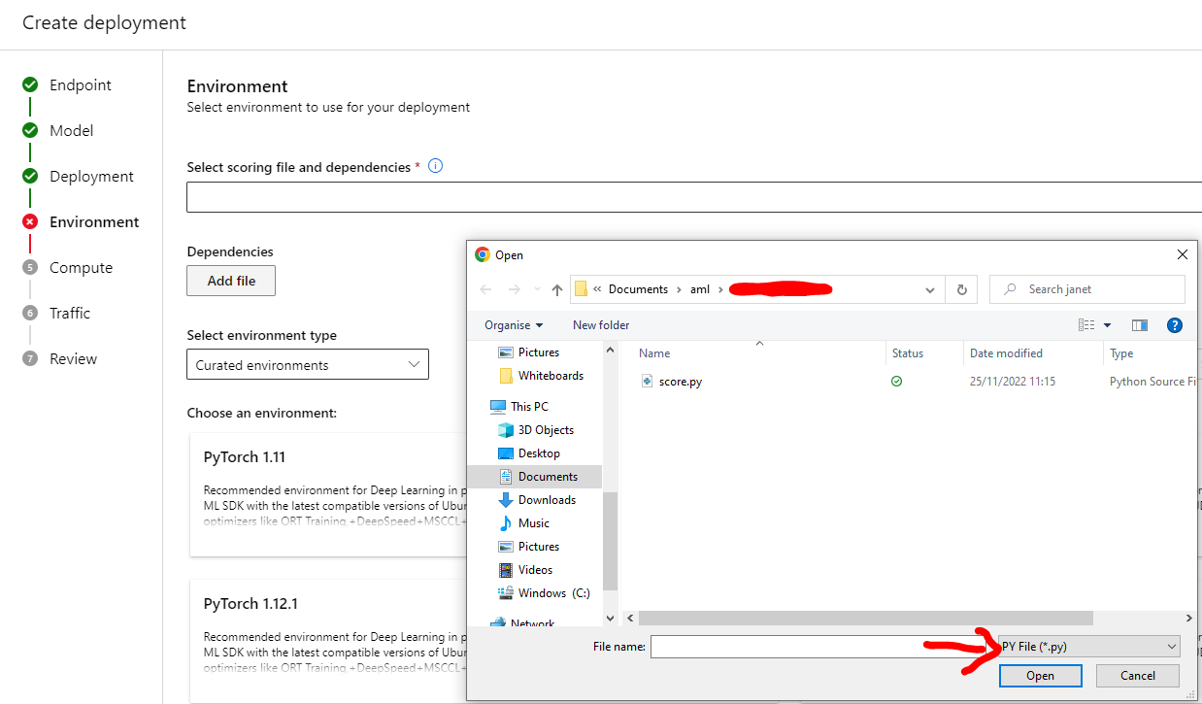Show the preview pane
The image size is (1202, 704).
1139,324
